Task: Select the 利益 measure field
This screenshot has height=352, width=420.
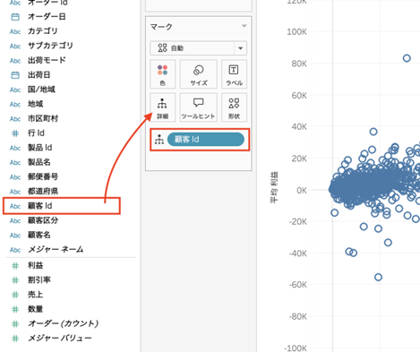Action: point(36,265)
